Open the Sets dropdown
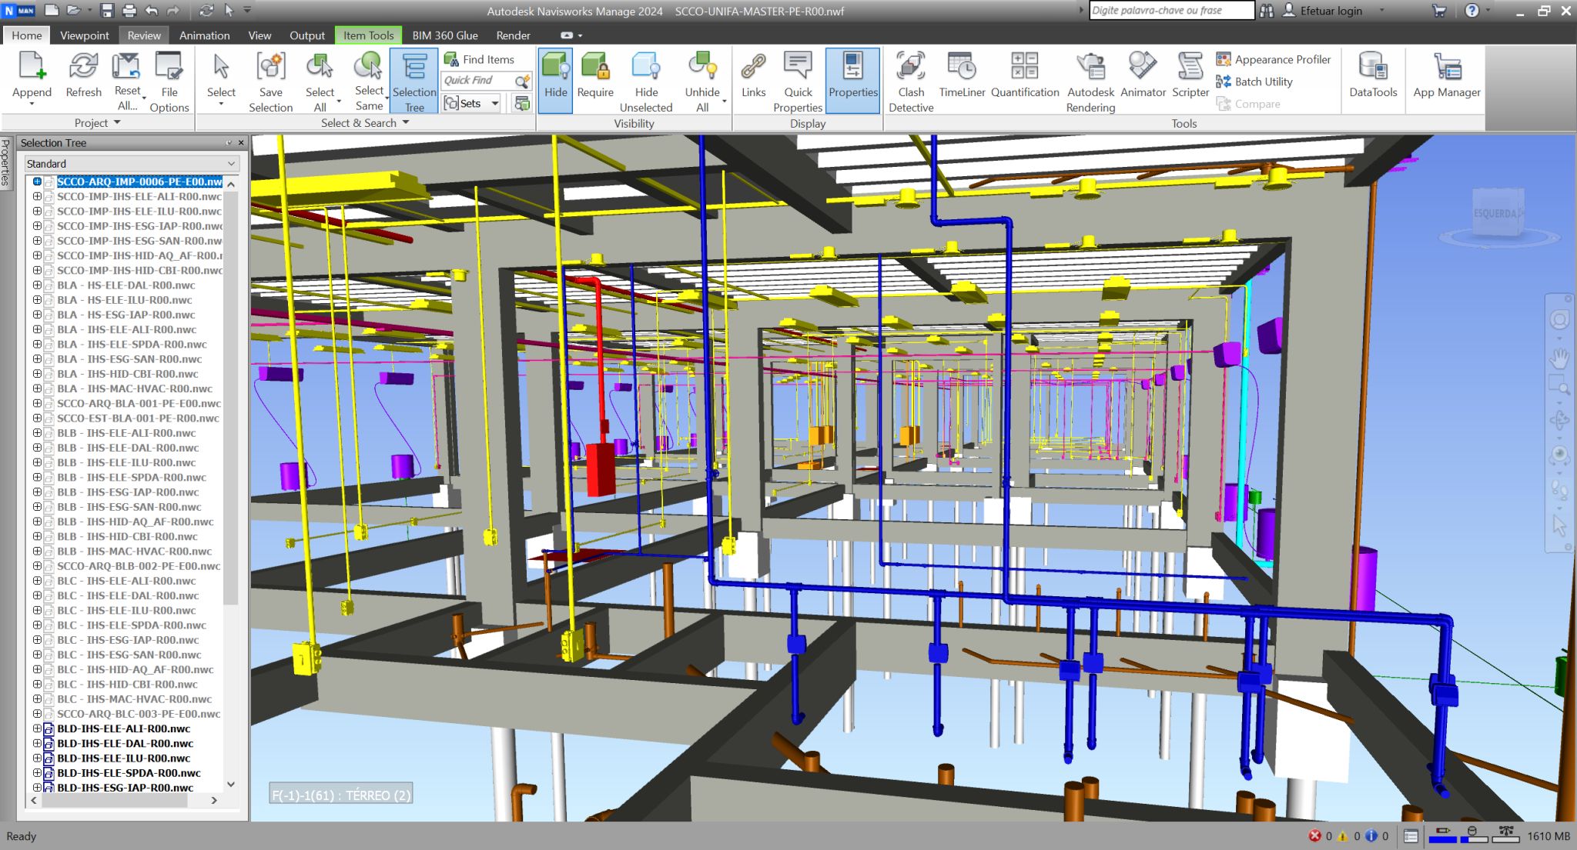The image size is (1577, 850). 472,103
